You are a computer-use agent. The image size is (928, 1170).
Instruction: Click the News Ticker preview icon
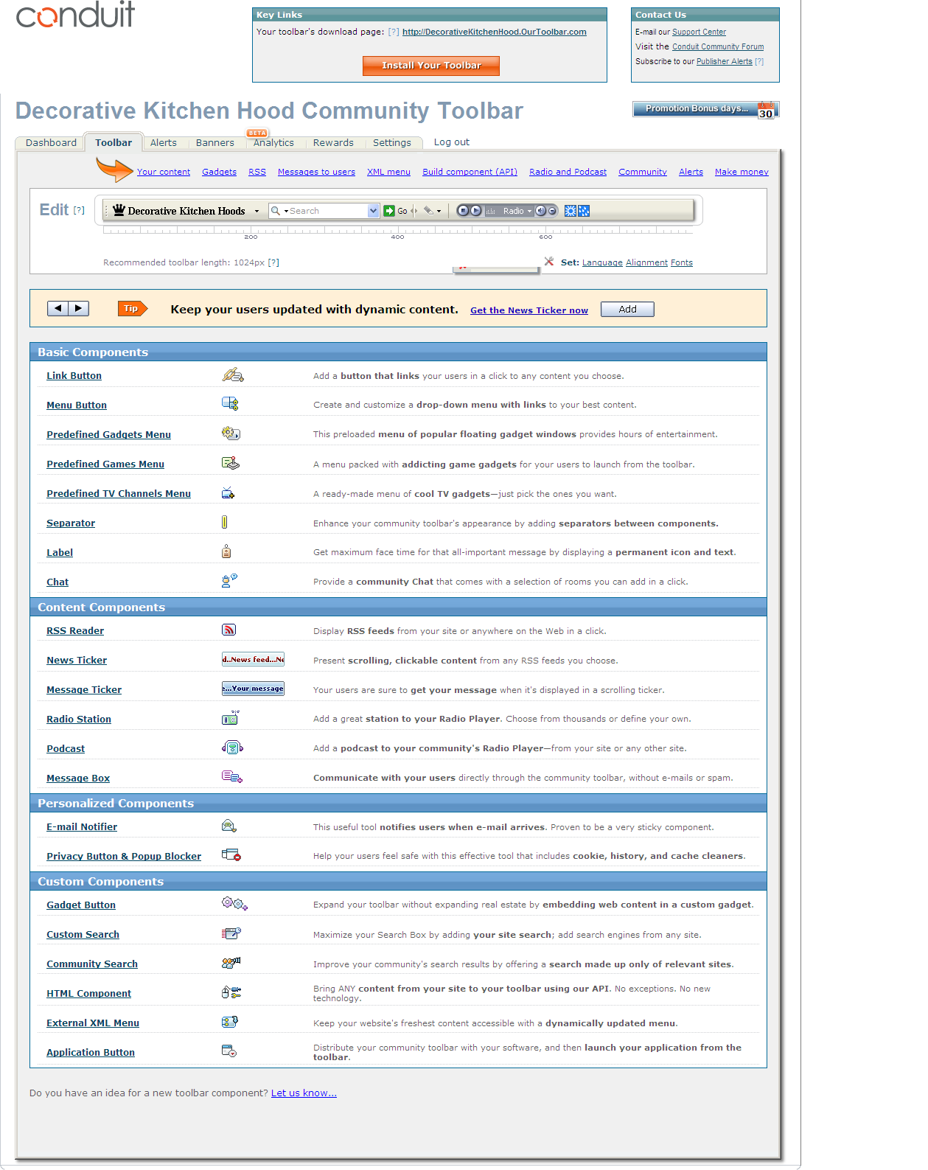coord(253,659)
